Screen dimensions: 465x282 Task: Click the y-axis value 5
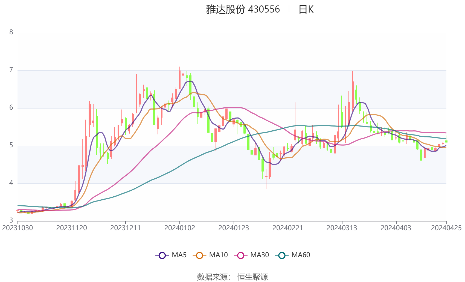pyautogui.click(x=11, y=145)
